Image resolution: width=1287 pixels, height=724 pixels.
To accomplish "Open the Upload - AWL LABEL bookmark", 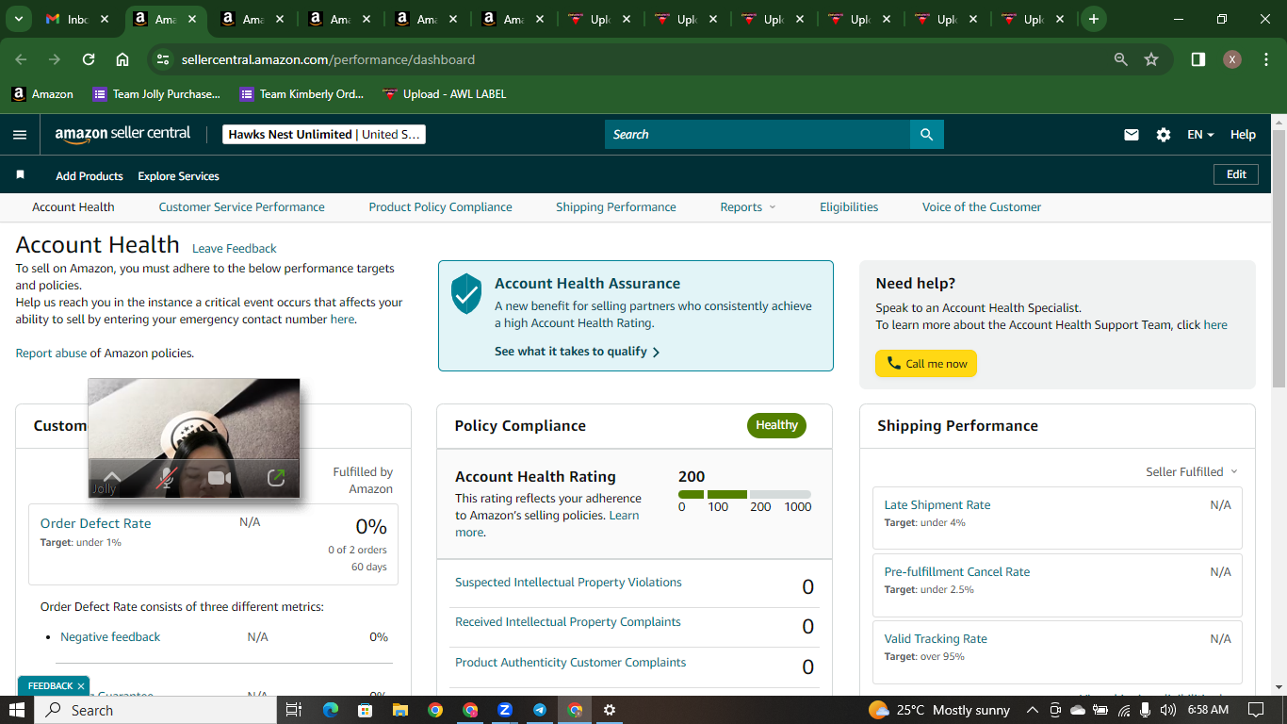I will [x=445, y=94].
